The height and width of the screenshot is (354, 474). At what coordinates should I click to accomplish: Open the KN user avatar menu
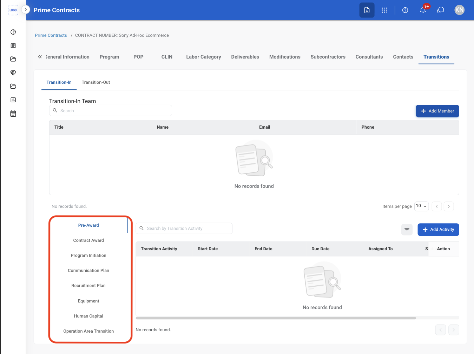[x=460, y=10]
